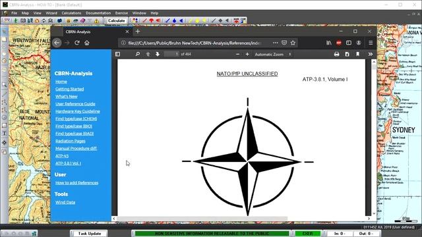Open the Firefox account icon
This screenshot has width=422, height=237.
(359, 43)
